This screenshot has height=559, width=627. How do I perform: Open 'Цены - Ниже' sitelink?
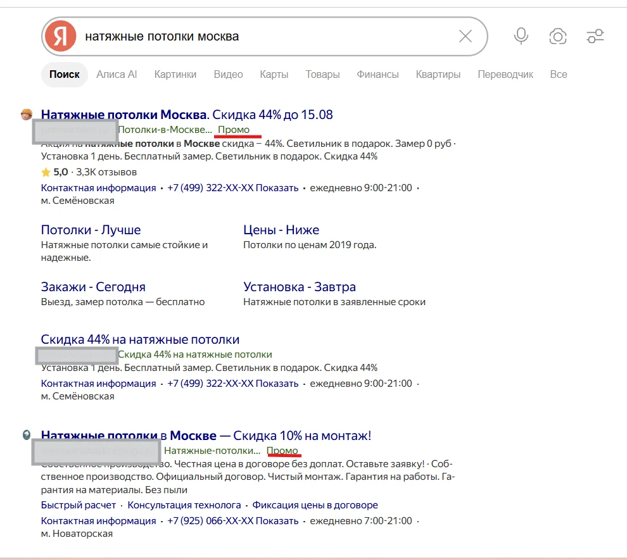tap(281, 230)
